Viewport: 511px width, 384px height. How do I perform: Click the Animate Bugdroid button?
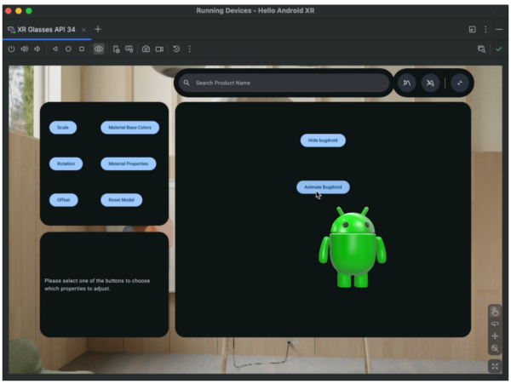tap(323, 186)
